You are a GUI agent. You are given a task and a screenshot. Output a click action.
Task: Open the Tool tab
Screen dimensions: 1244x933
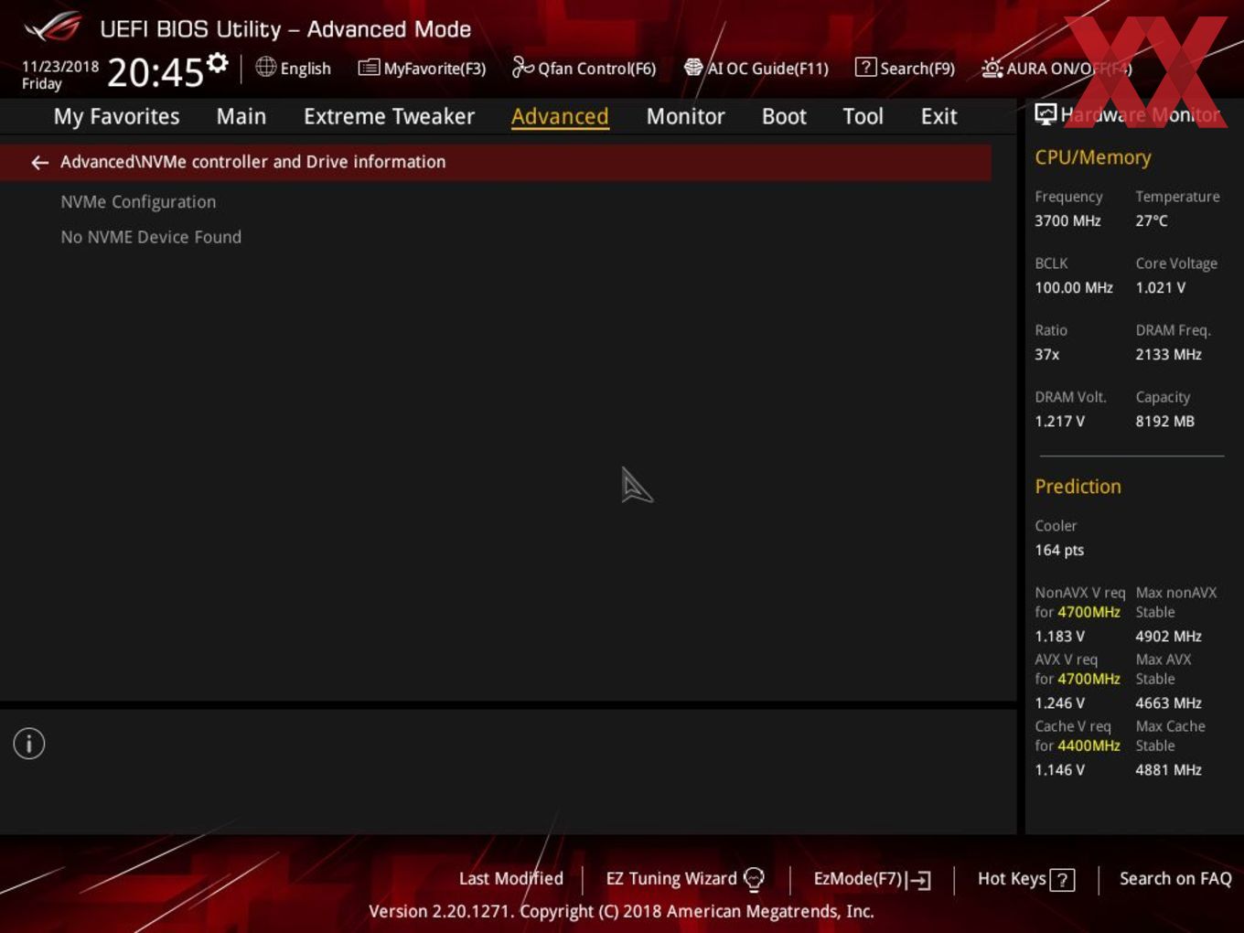pyautogui.click(x=863, y=117)
